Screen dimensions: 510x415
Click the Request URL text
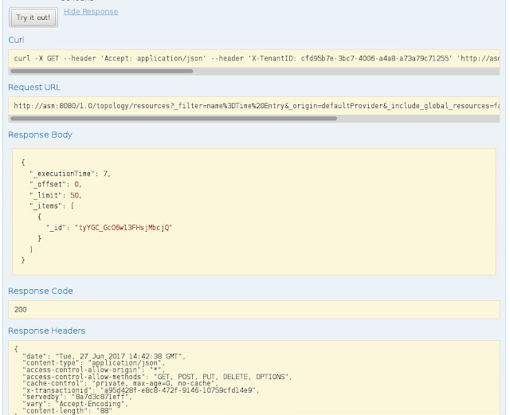257,106
